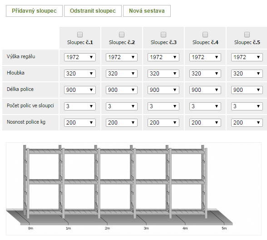This screenshot has height=240, width=267.
Task: Expand Délka police dropdown for column 3
Action: pyautogui.click(x=163, y=90)
